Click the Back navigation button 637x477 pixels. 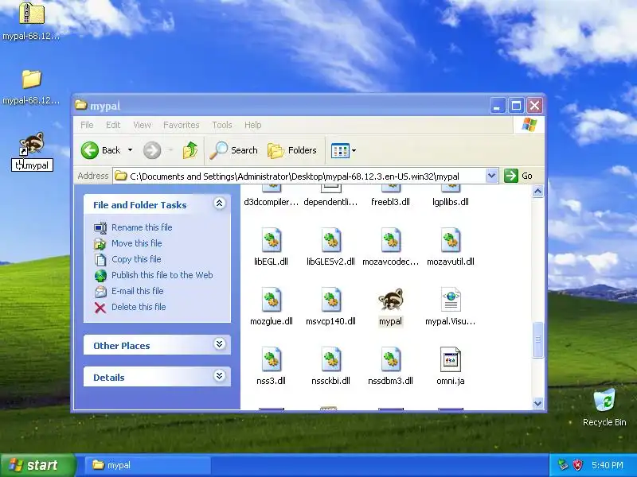click(x=101, y=150)
